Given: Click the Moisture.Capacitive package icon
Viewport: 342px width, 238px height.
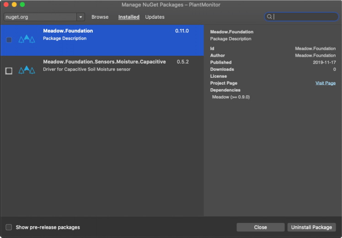Looking at the screenshot, I should pyautogui.click(x=27, y=70).
